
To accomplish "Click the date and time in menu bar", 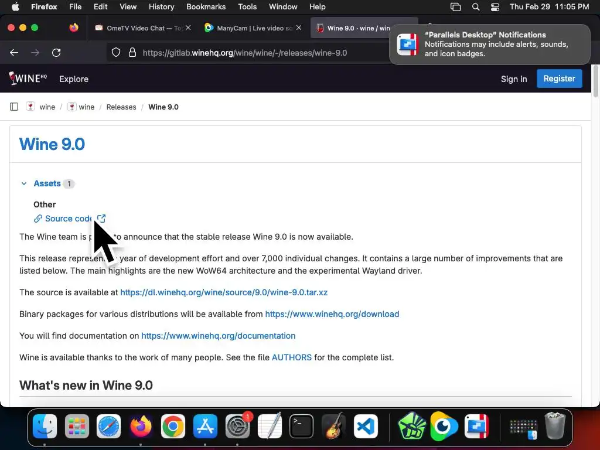I will pos(549,6).
